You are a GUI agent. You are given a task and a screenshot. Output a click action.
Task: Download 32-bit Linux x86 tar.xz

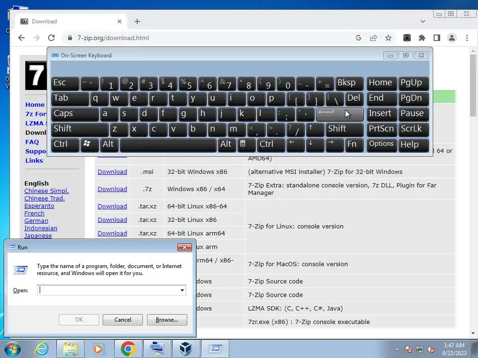coord(112,220)
